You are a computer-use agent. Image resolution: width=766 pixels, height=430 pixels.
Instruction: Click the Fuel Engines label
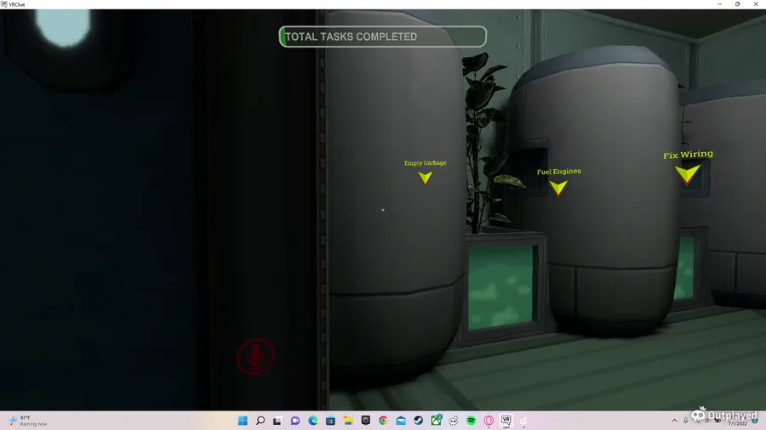tap(559, 171)
